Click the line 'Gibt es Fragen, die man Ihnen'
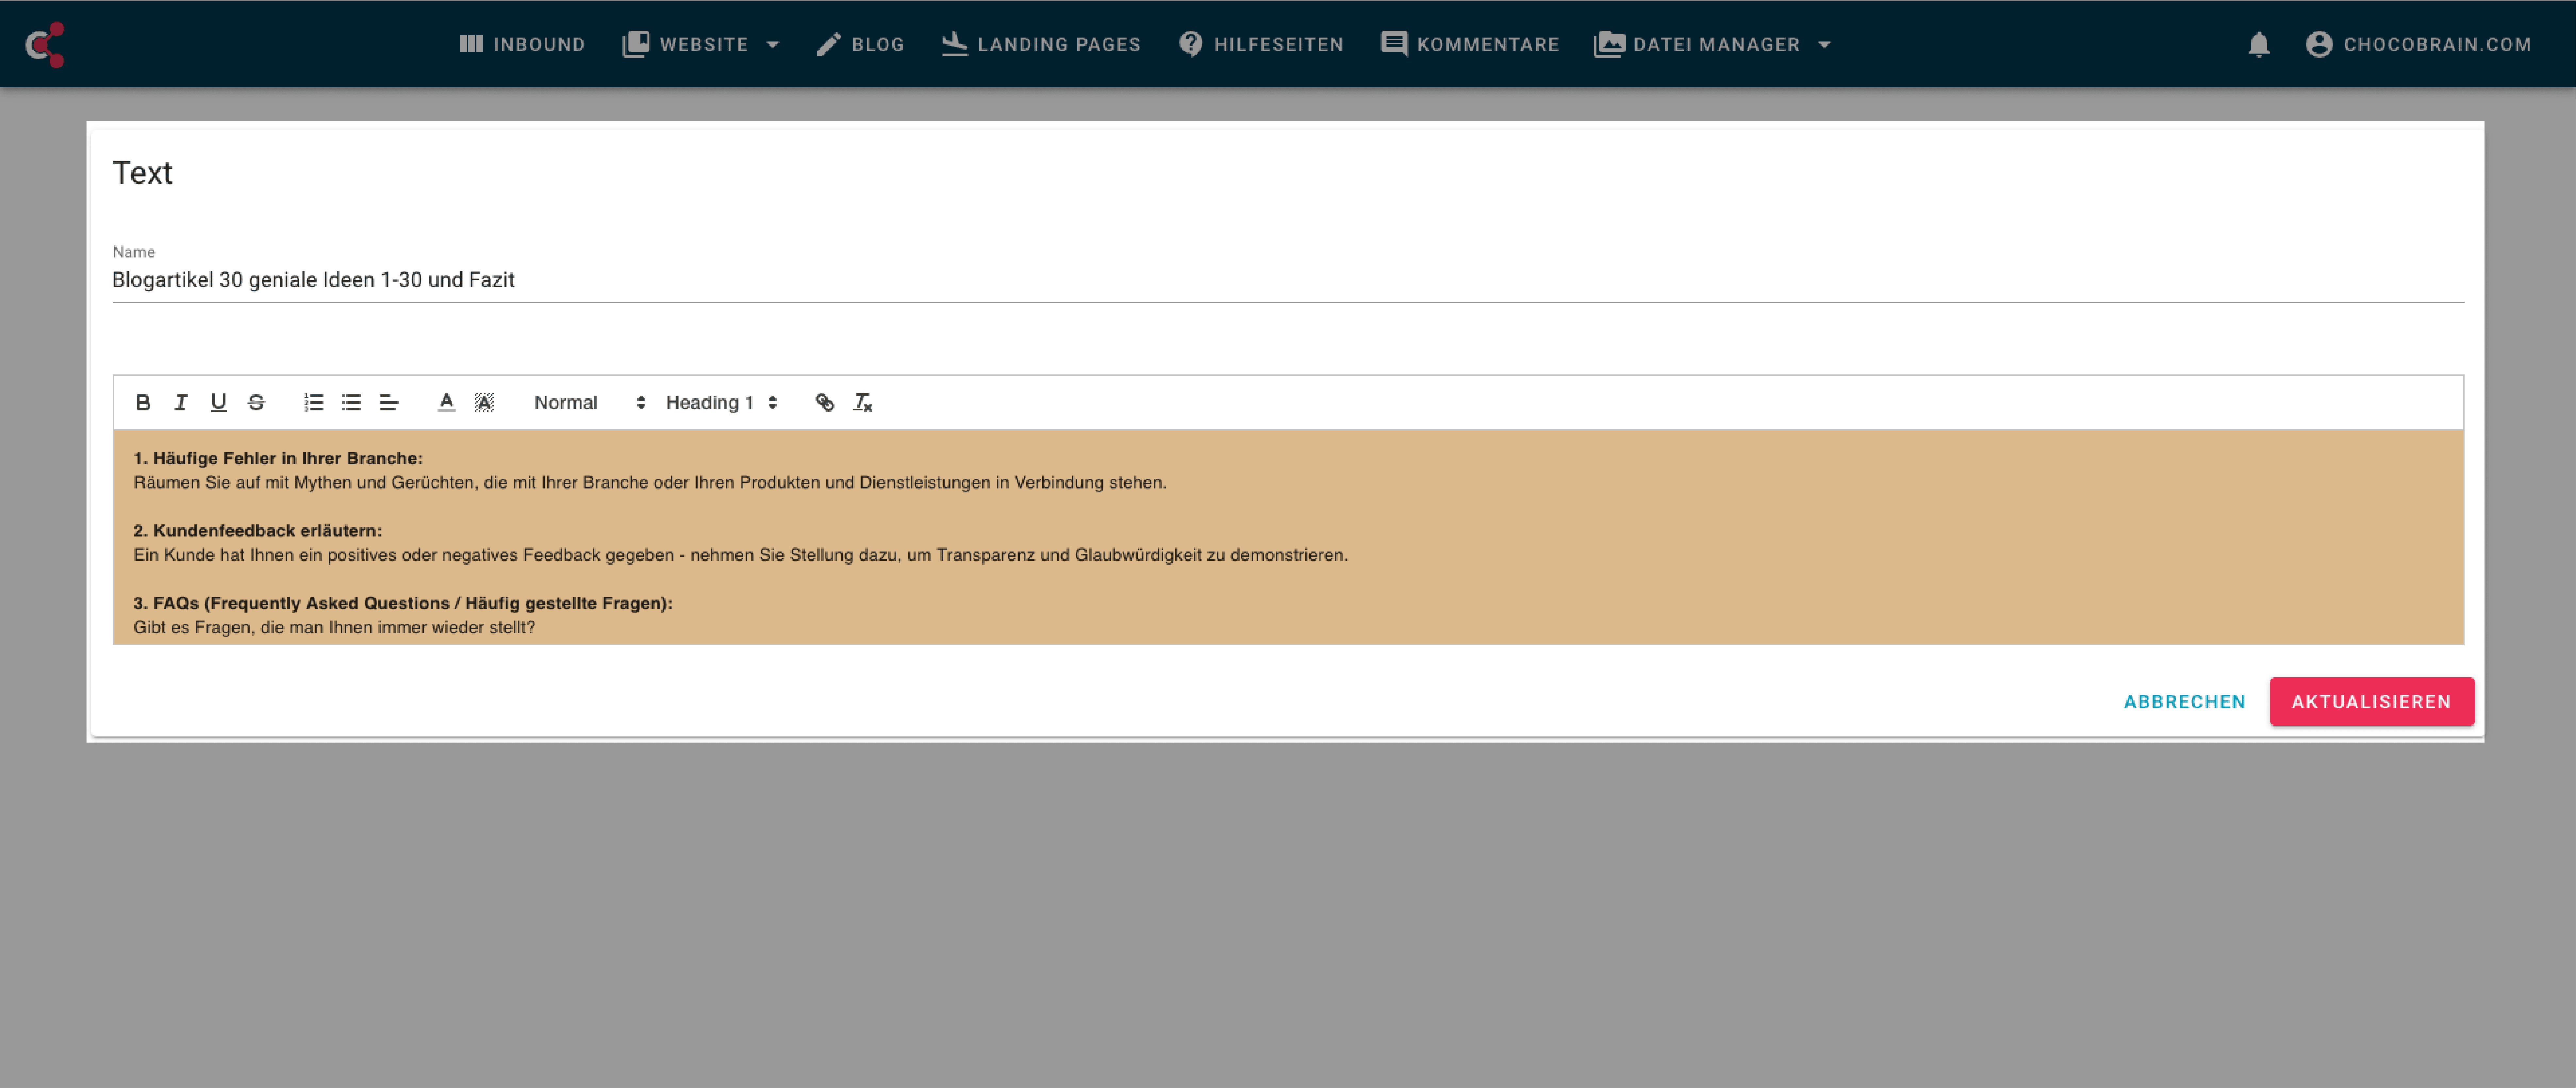This screenshot has height=1088, width=2576. pyautogui.click(x=334, y=628)
